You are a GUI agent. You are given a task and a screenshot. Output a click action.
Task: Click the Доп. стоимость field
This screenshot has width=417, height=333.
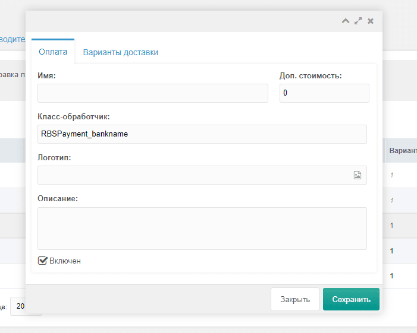324,93
